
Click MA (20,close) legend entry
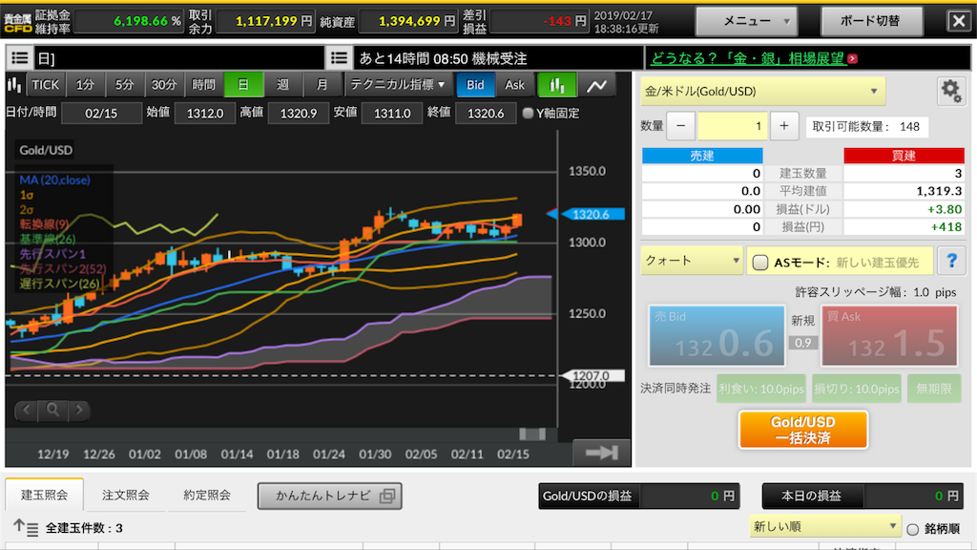[x=54, y=180]
